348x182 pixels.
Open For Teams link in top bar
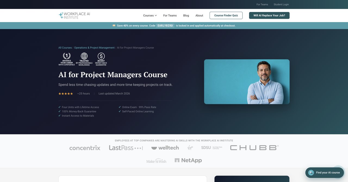(262, 4)
